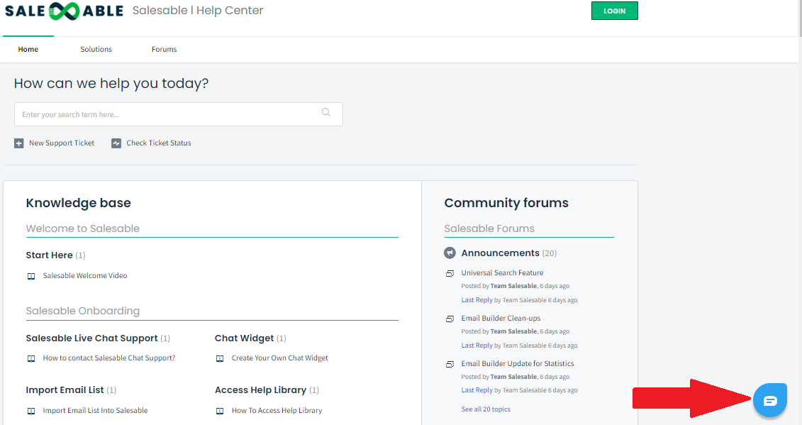
Task: Click the green LOGIN button
Action: [x=614, y=11]
